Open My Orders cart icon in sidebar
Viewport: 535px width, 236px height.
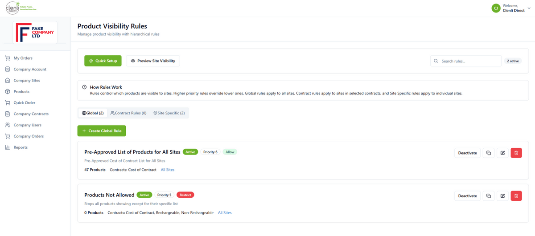tap(8, 58)
